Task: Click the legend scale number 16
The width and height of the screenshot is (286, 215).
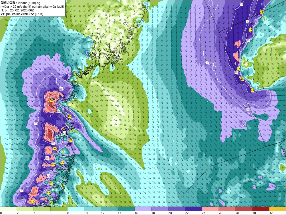Action: (136, 213)
